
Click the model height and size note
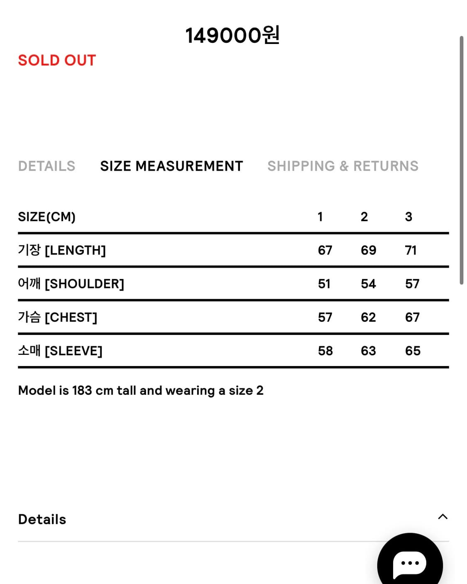(141, 391)
